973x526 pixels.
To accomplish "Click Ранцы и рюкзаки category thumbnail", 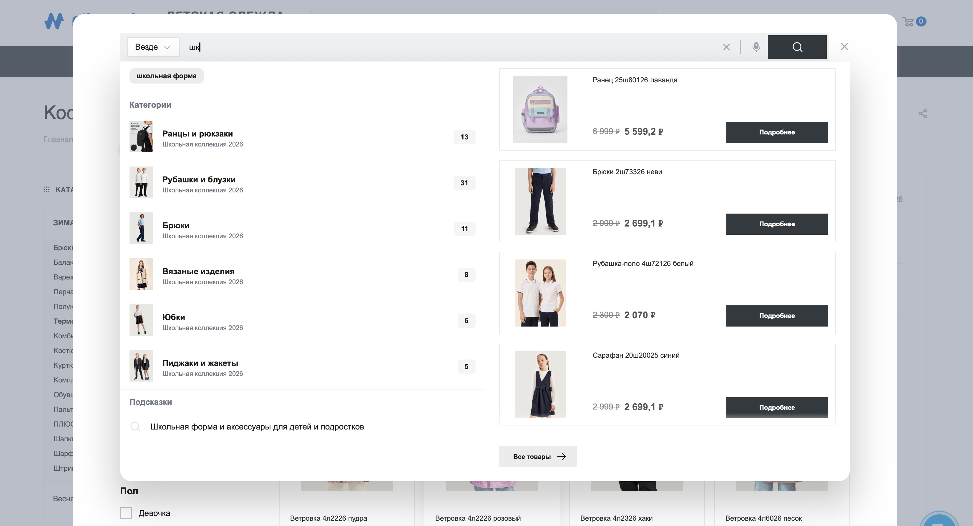I will (141, 137).
